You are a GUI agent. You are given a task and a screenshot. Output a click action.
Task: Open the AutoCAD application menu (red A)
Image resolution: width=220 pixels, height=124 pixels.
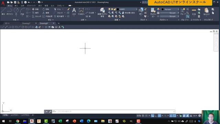click(3, 3)
